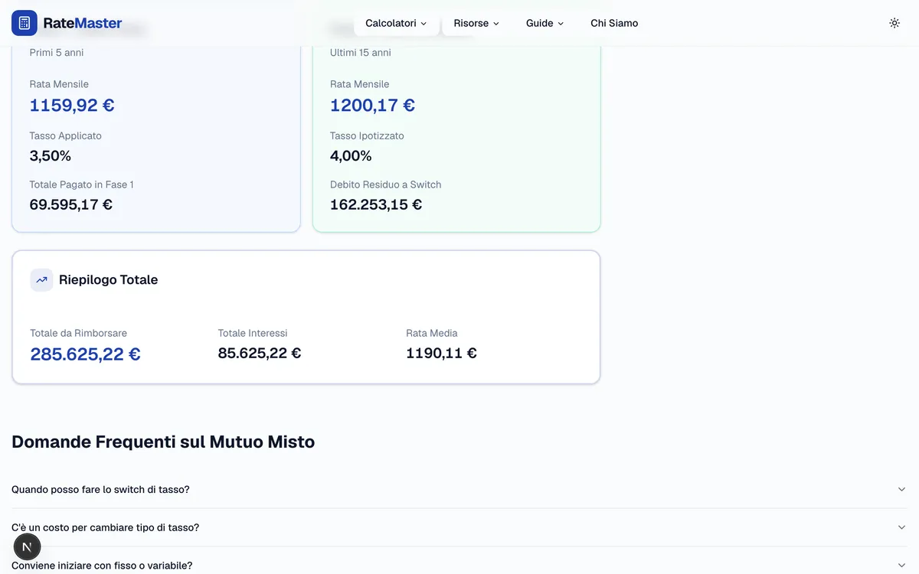Open the Risorse dropdown menu

click(x=476, y=23)
